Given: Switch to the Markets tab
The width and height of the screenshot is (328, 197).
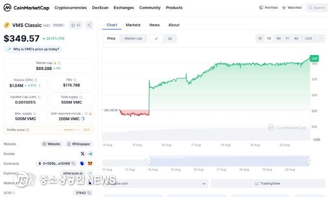Looking at the screenshot, I should pos(133,25).
